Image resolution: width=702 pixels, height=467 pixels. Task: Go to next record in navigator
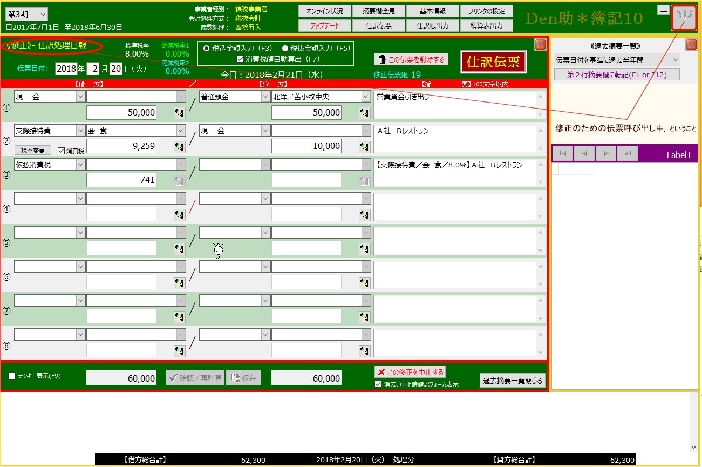606,154
